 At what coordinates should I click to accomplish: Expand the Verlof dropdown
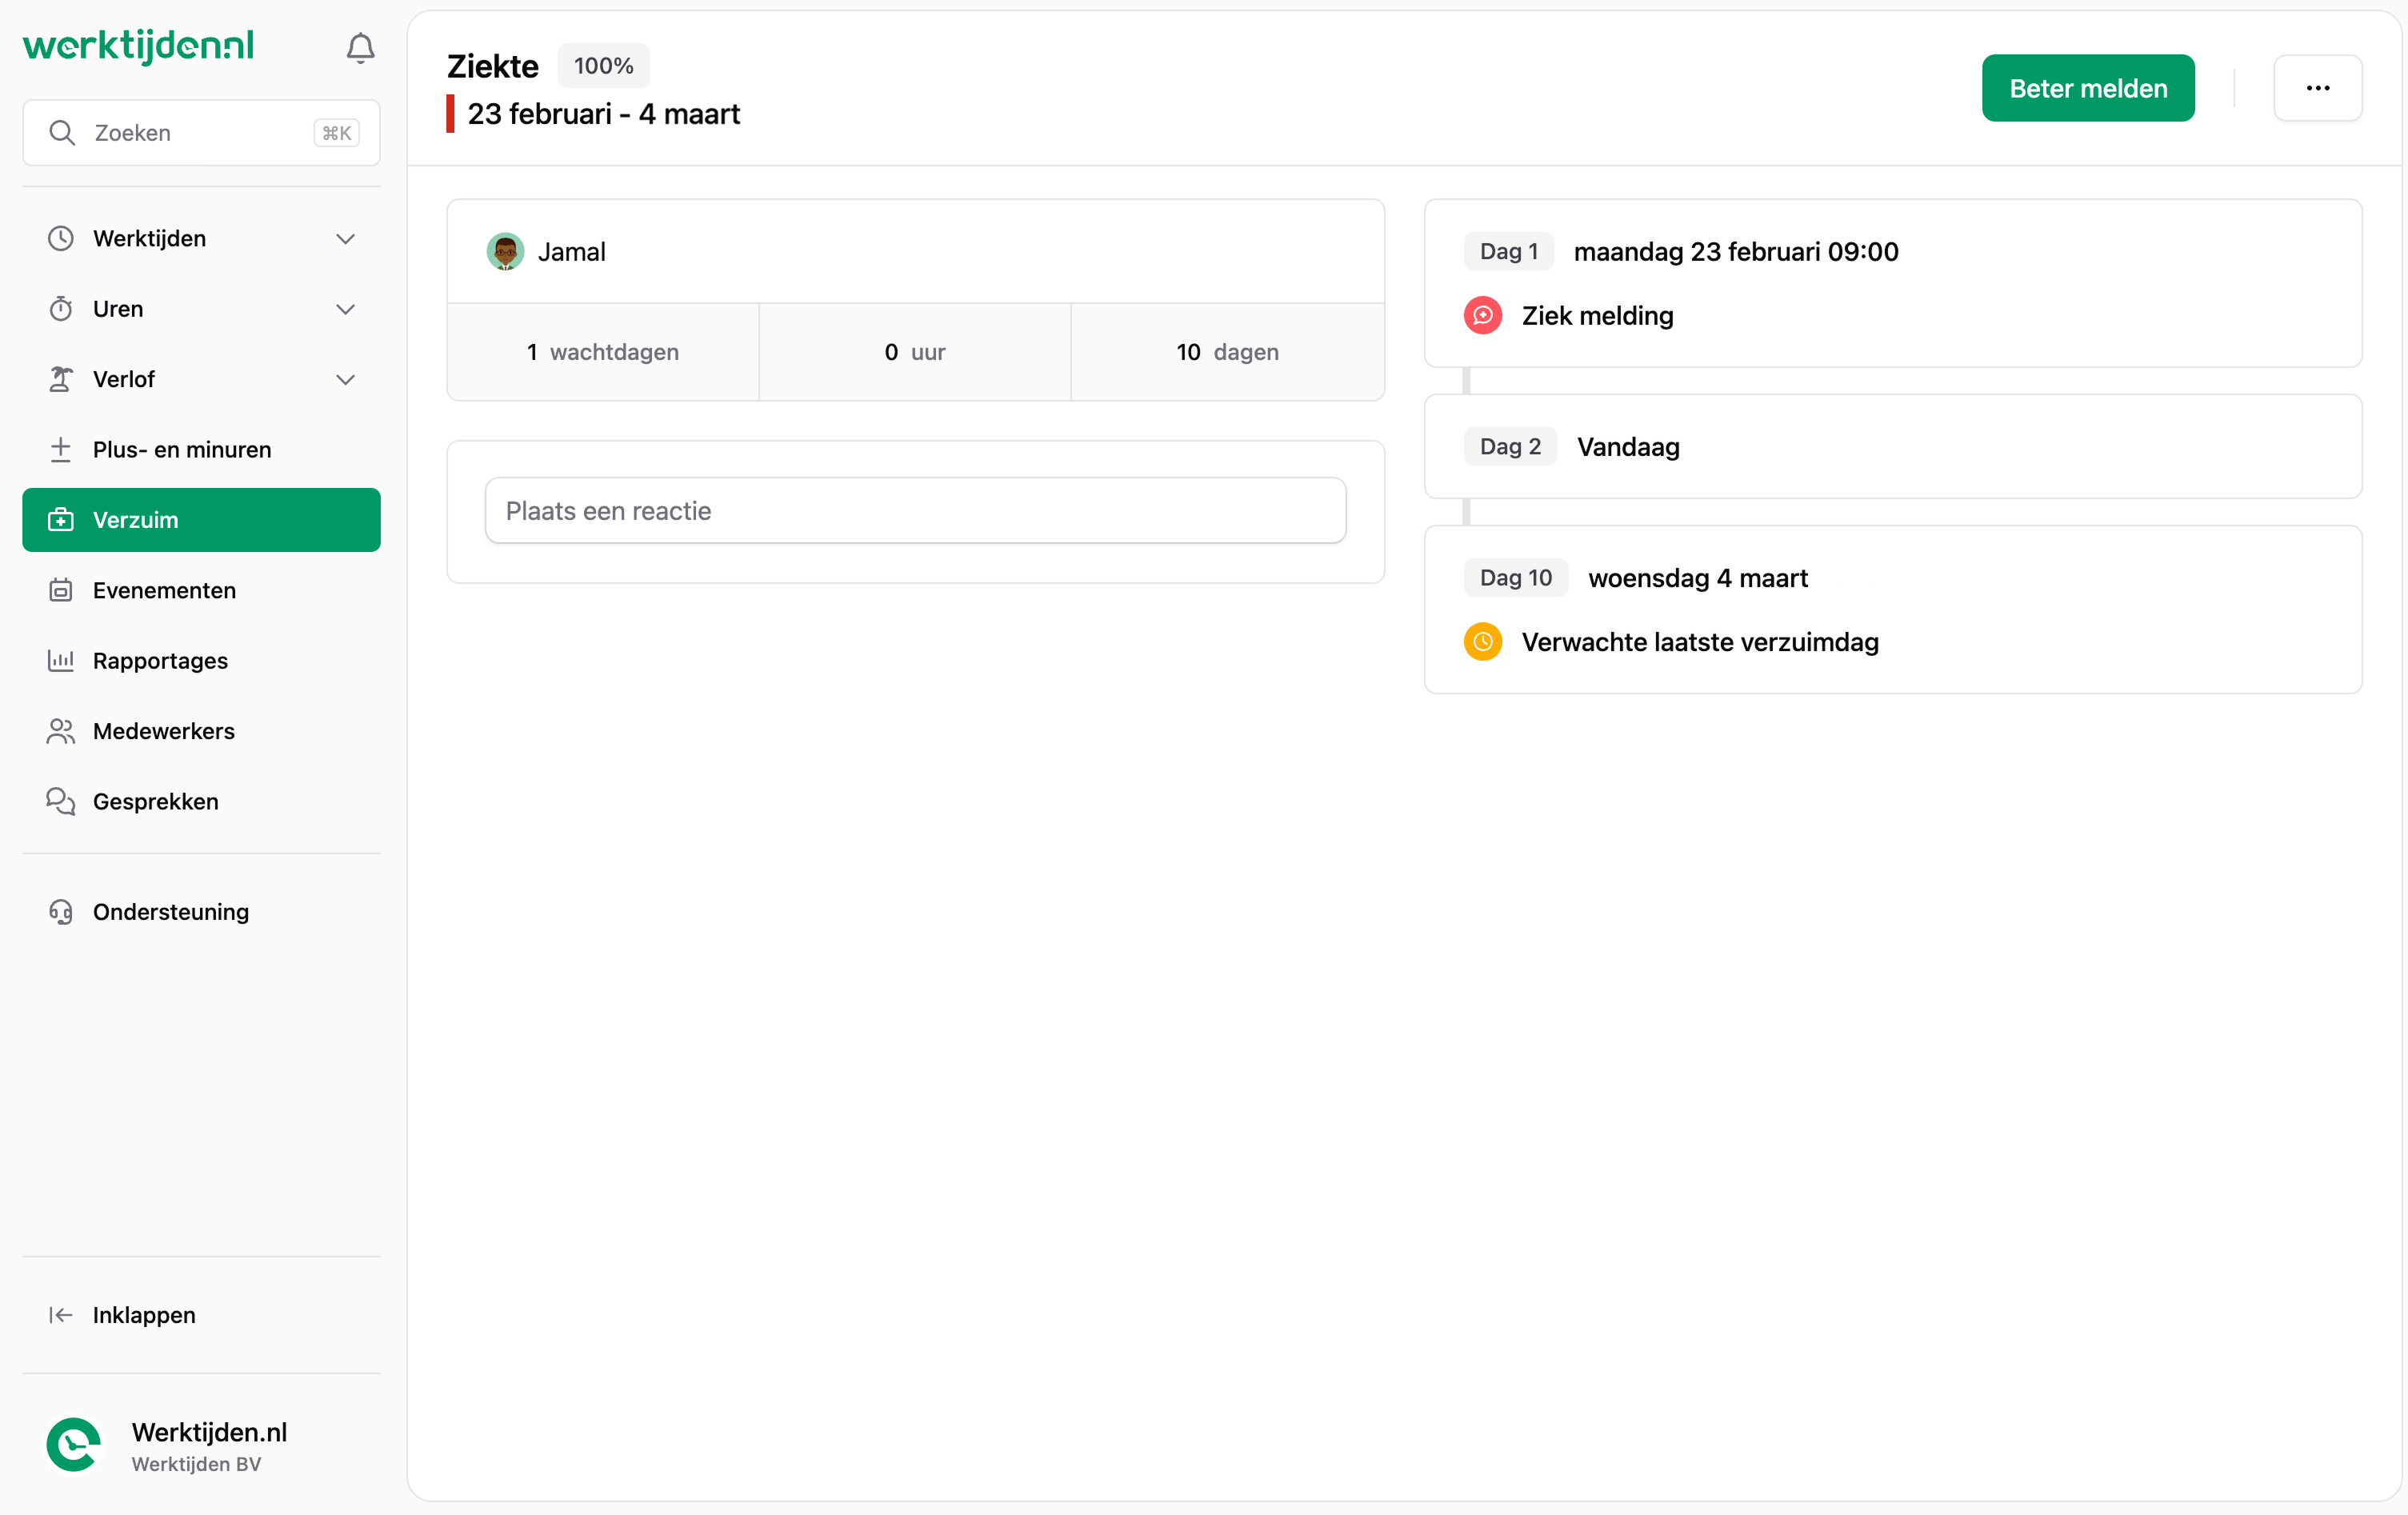(345, 379)
